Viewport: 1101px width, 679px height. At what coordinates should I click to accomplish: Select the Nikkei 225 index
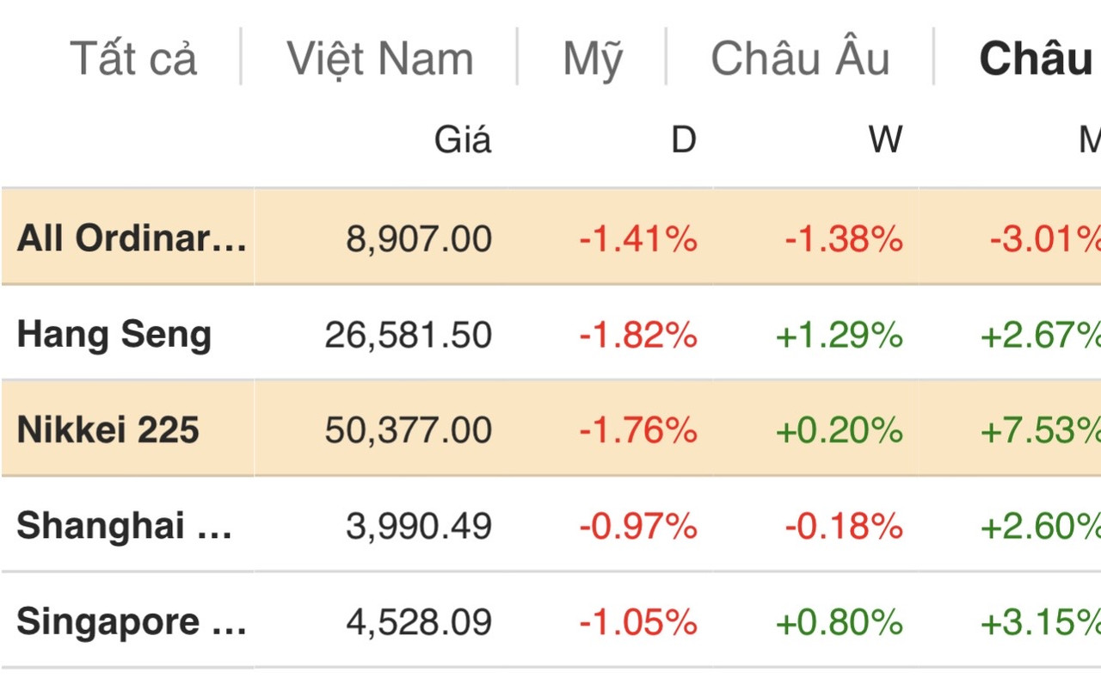pyautogui.click(x=108, y=429)
